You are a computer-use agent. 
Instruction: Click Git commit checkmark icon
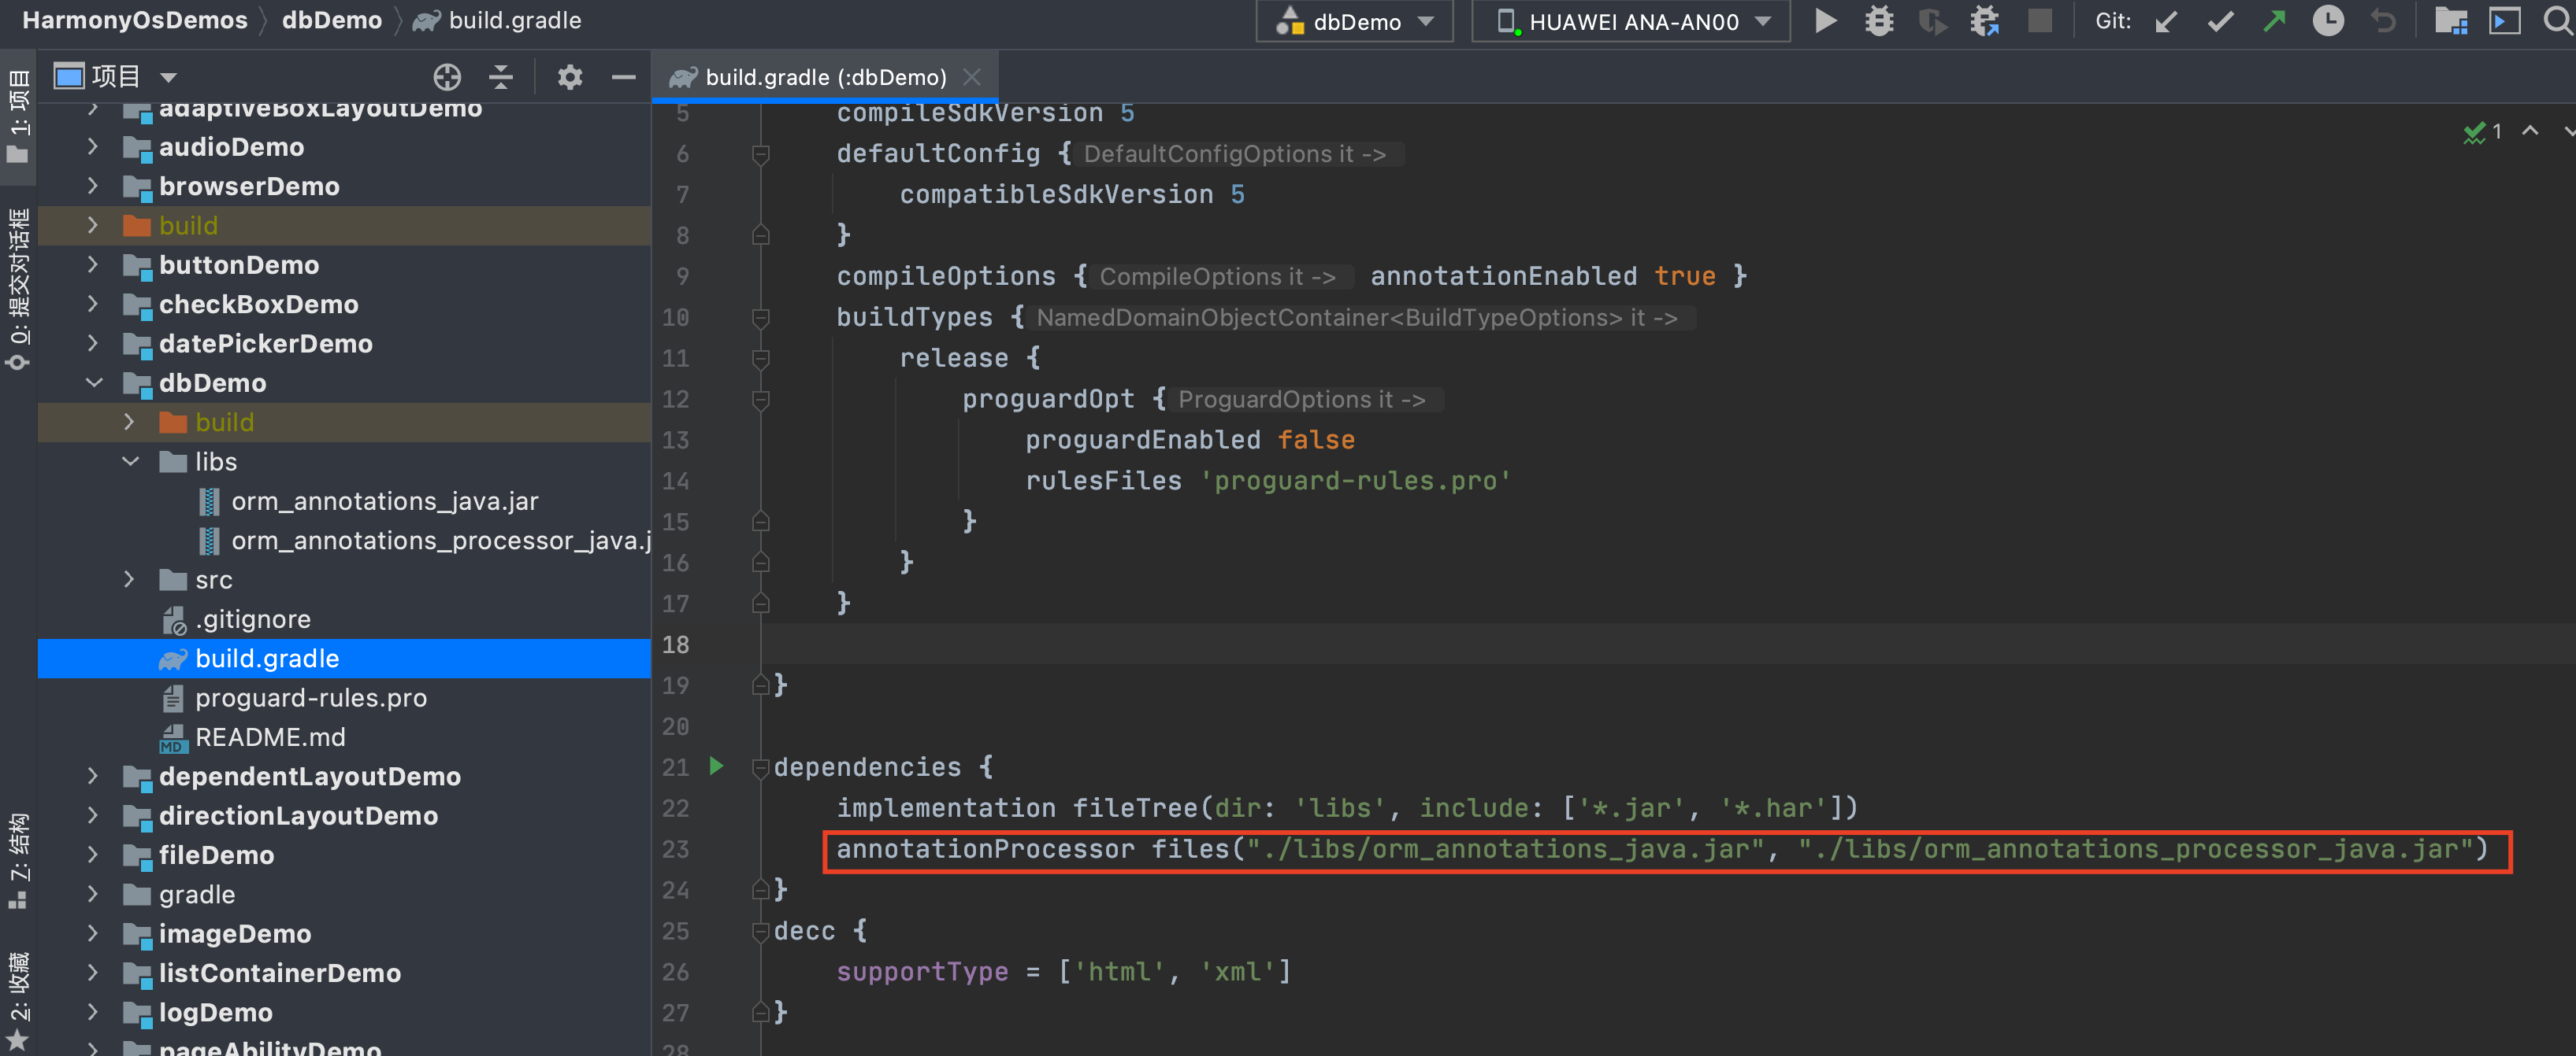pos(2220,21)
